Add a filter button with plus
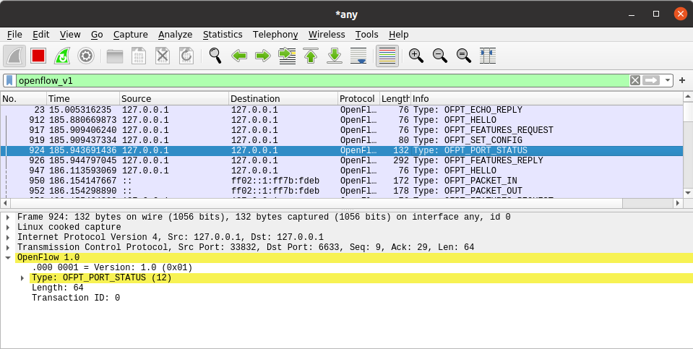Image resolution: width=693 pixels, height=349 pixels. tap(682, 80)
